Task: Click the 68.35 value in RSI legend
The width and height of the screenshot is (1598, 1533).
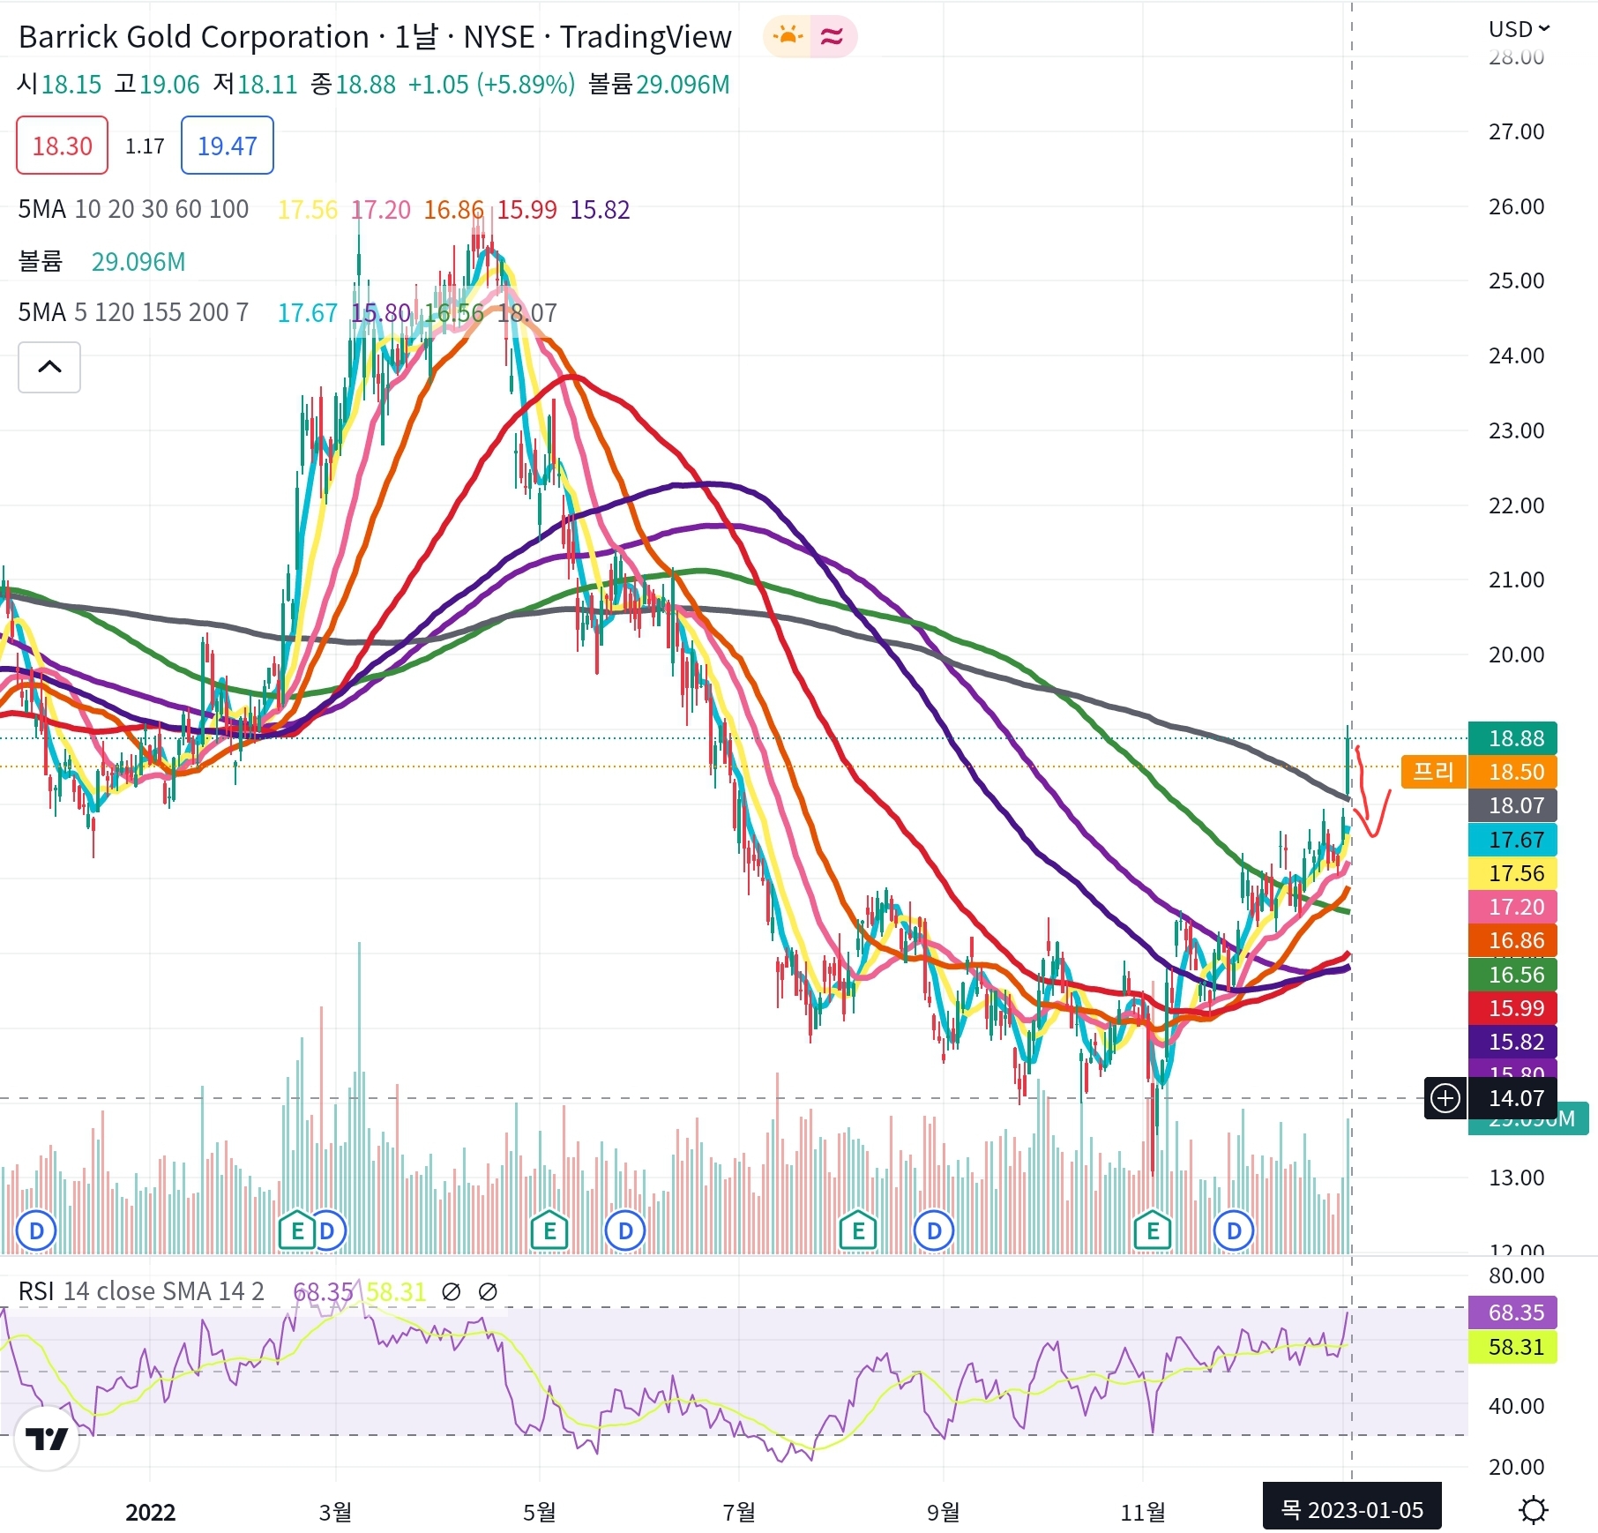Action: tap(323, 1291)
